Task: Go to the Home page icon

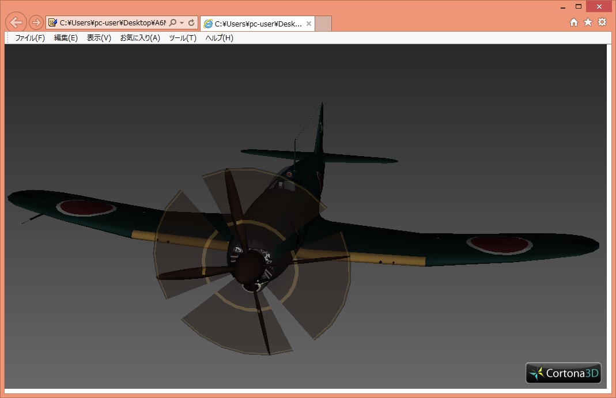Action: pyautogui.click(x=574, y=22)
